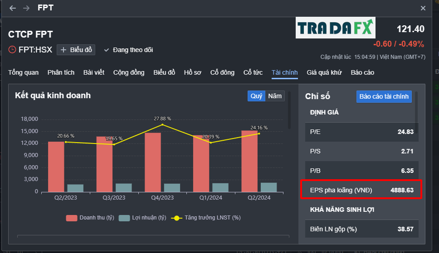The height and width of the screenshot is (253, 439).
Task: Go to the Cộng đồng tab
Action: 129,72
